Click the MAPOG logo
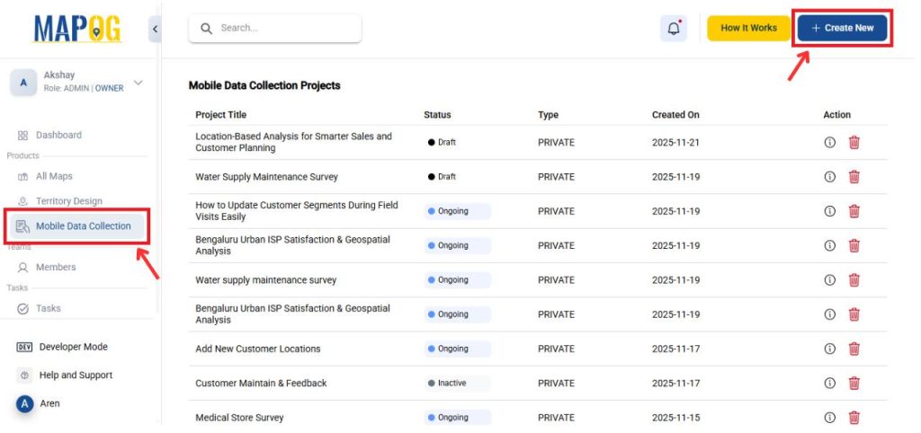921x433 pixels. click(77, 28)
